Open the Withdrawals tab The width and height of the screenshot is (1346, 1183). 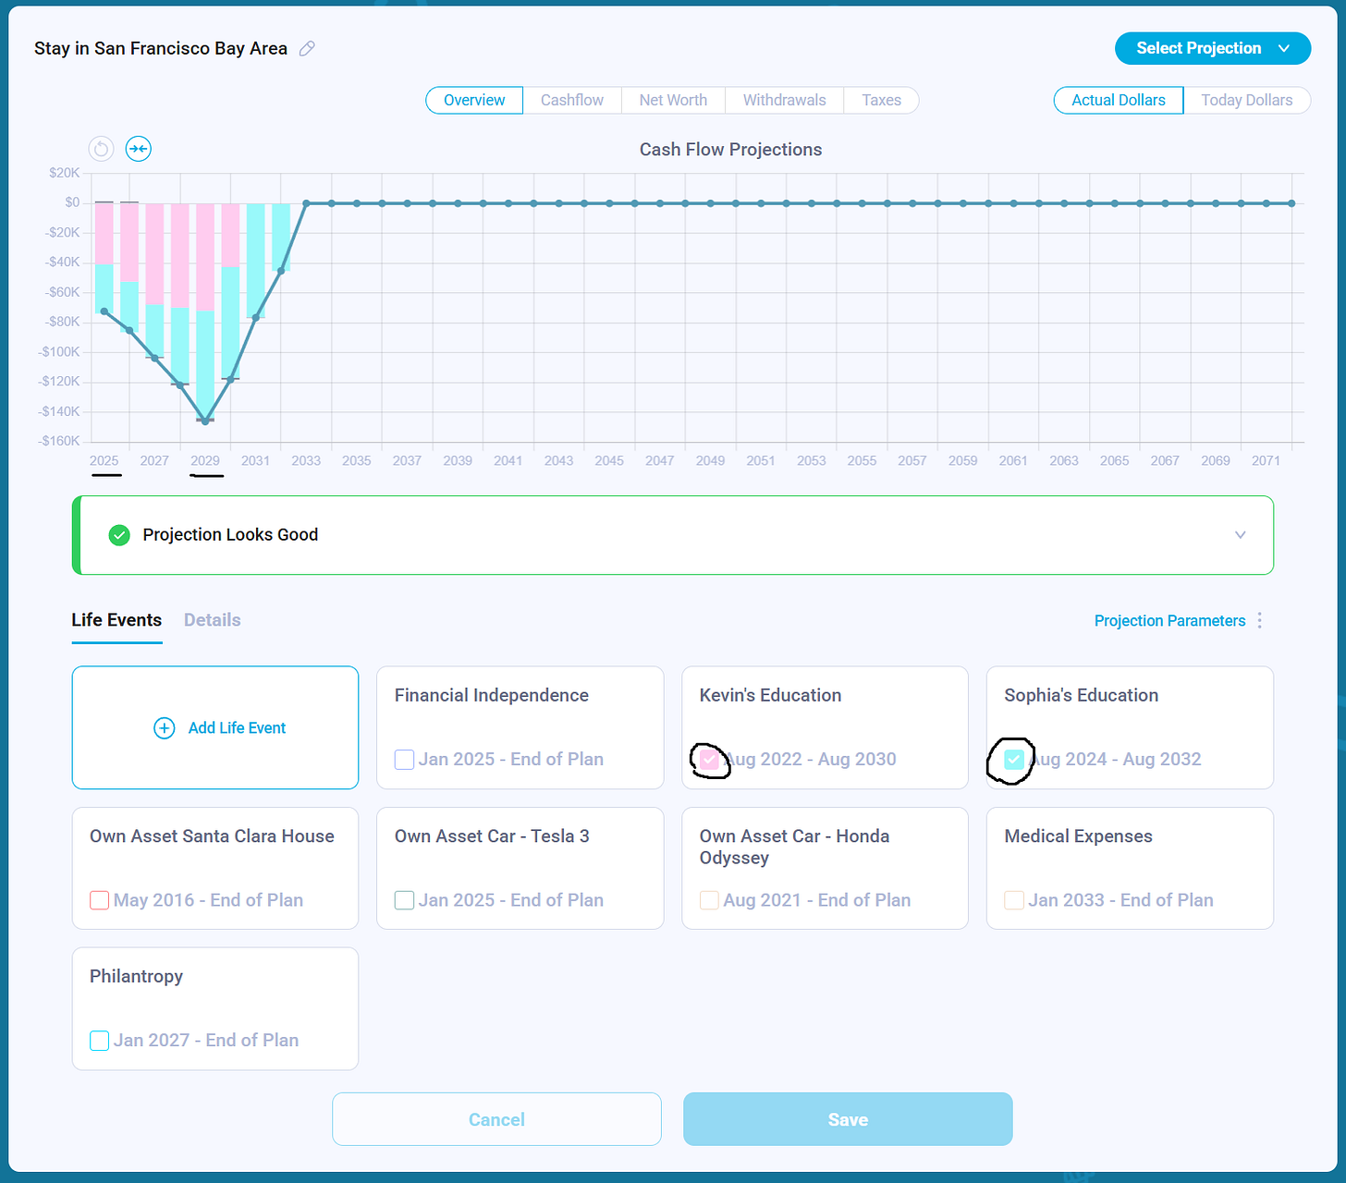785,100
